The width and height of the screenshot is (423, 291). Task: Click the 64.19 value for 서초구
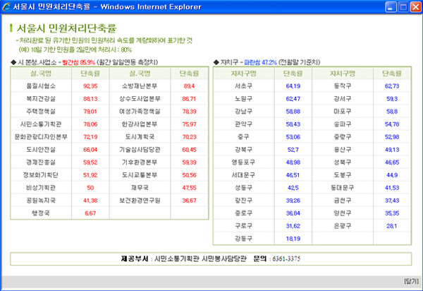pos(293,86)
